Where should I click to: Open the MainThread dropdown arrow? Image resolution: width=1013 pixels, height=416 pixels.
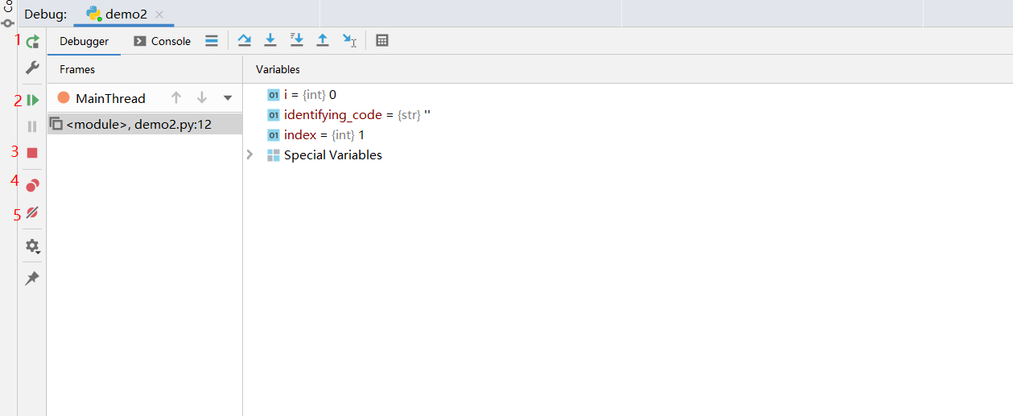coord(228,98)
